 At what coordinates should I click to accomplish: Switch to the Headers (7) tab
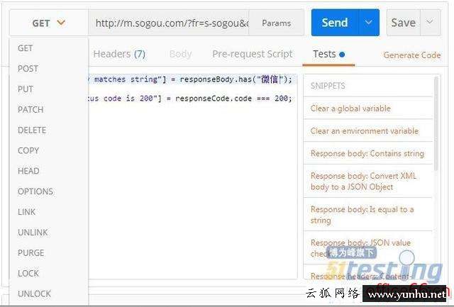[119, 54]
